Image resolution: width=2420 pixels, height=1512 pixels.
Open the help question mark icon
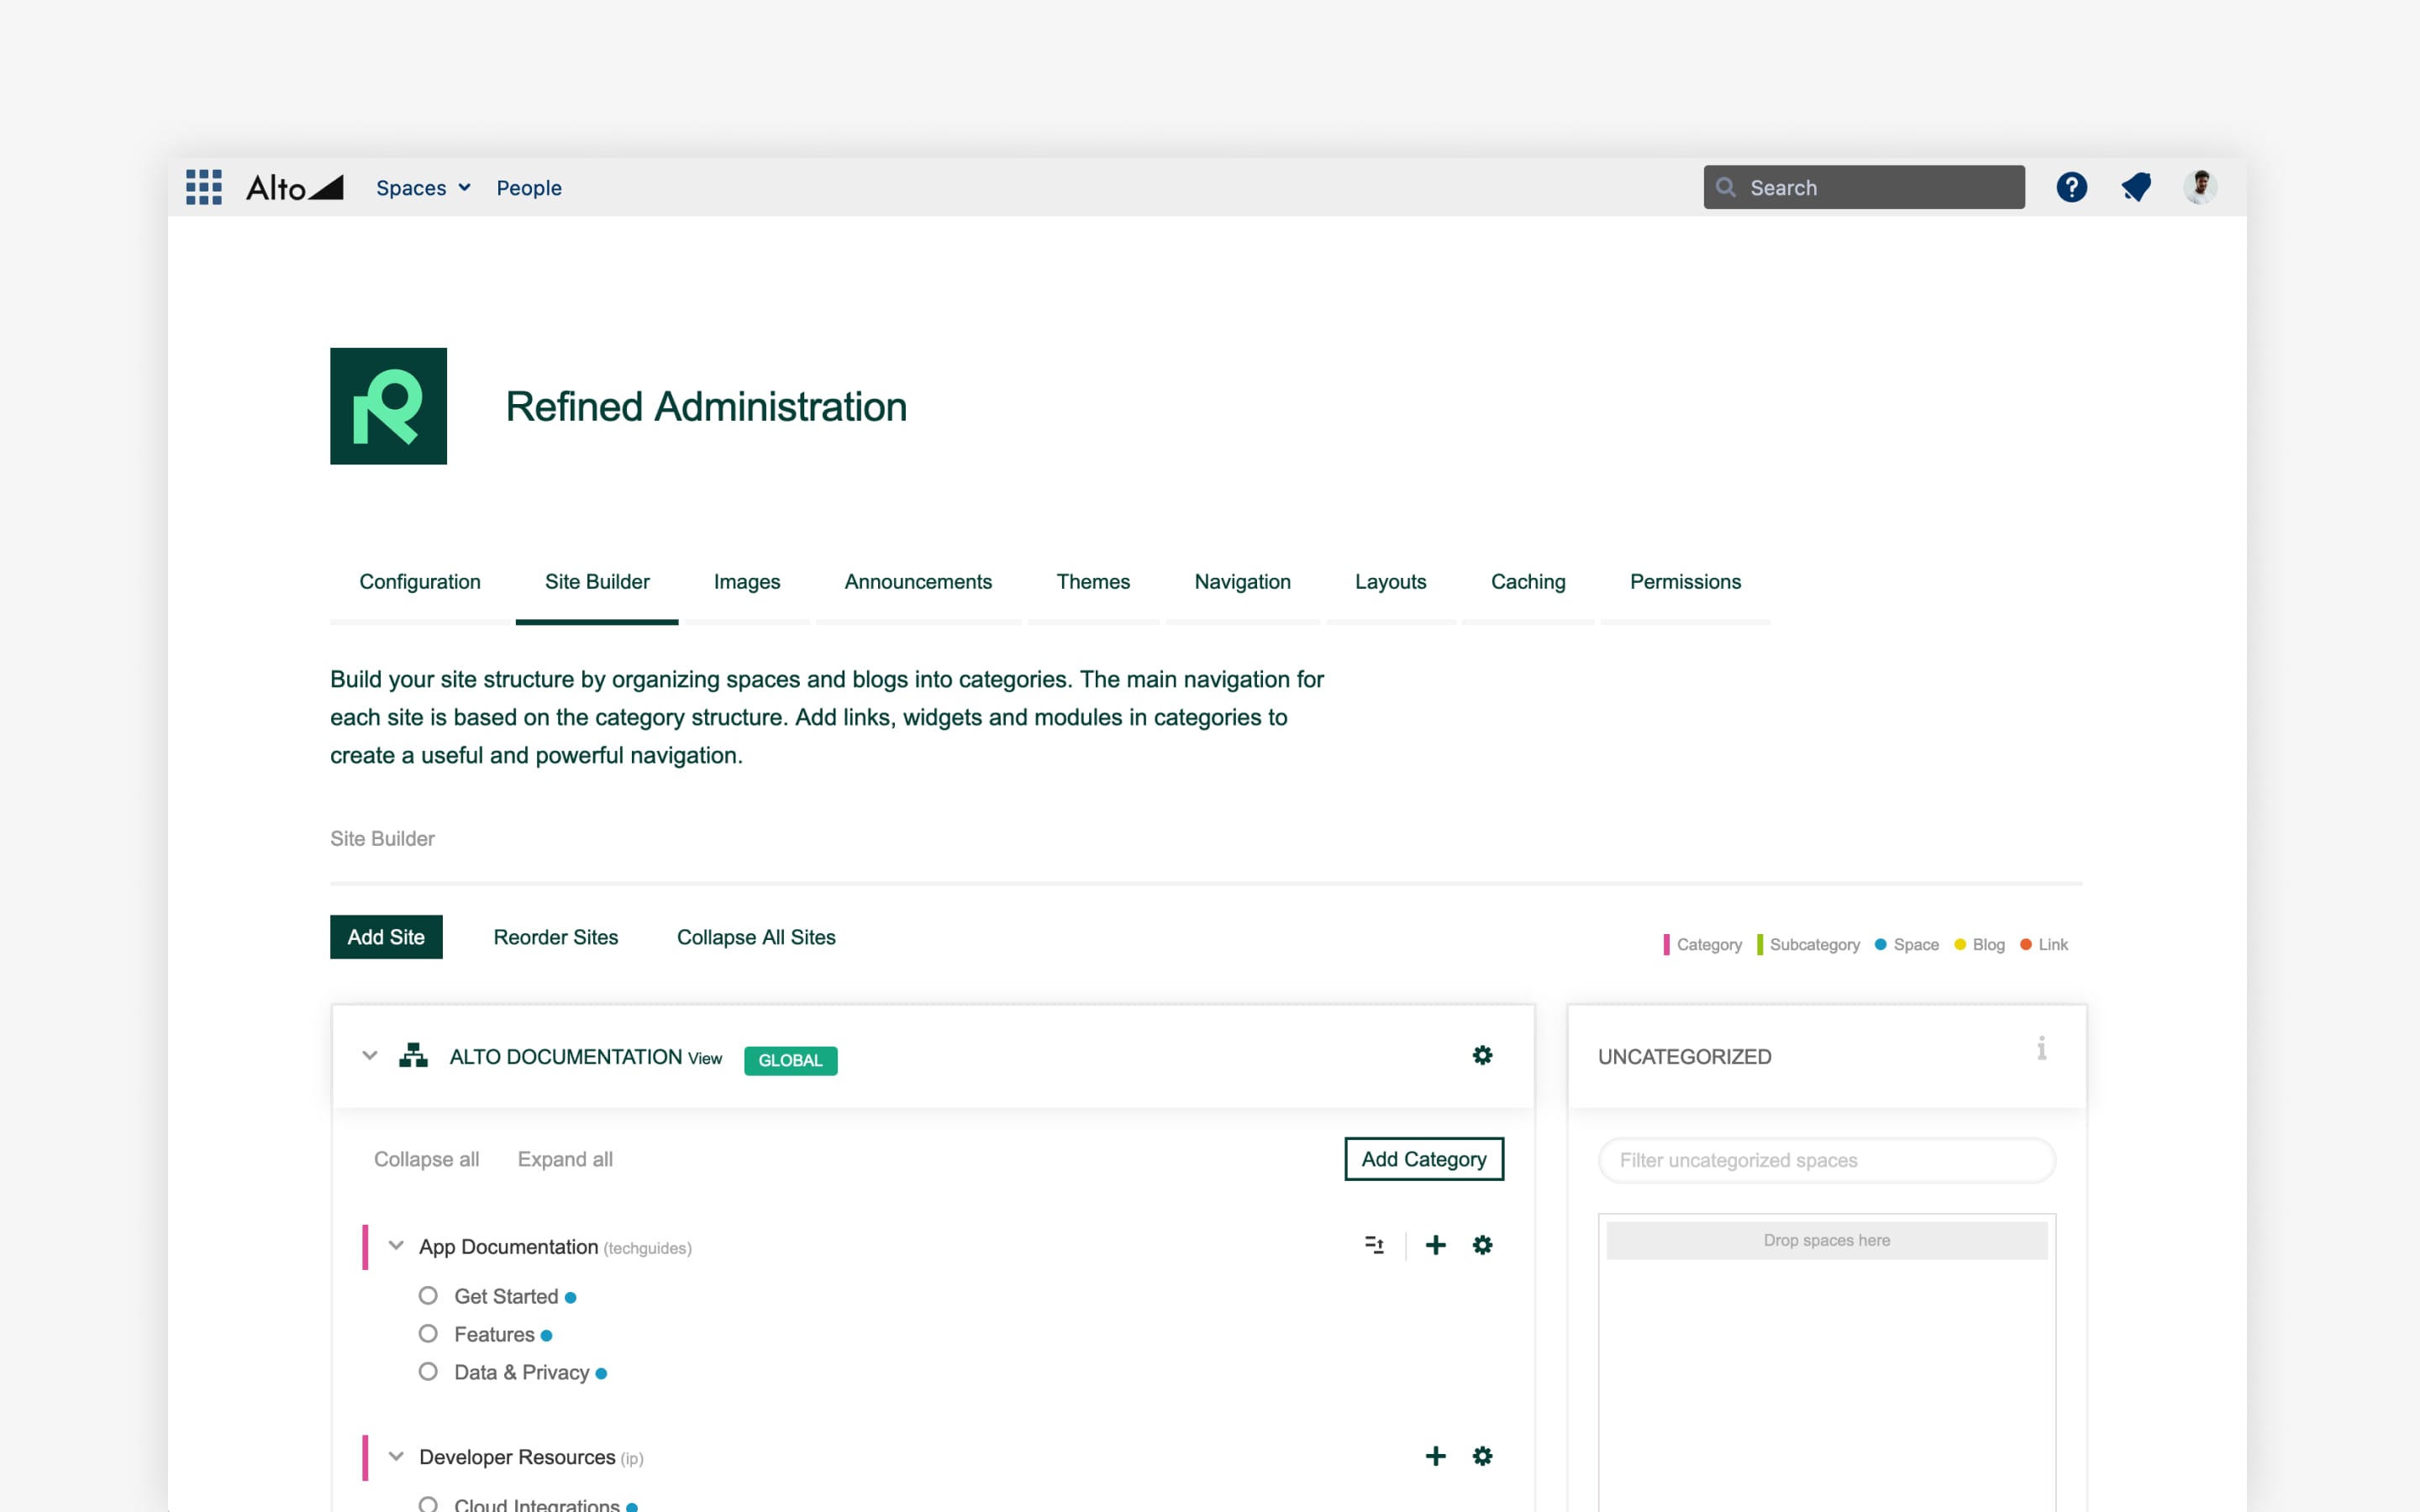coord(2071,187)
